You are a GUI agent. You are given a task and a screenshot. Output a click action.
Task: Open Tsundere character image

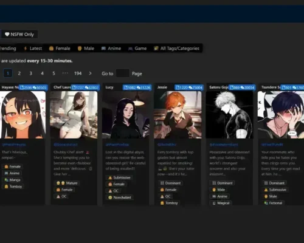point(281,115)
